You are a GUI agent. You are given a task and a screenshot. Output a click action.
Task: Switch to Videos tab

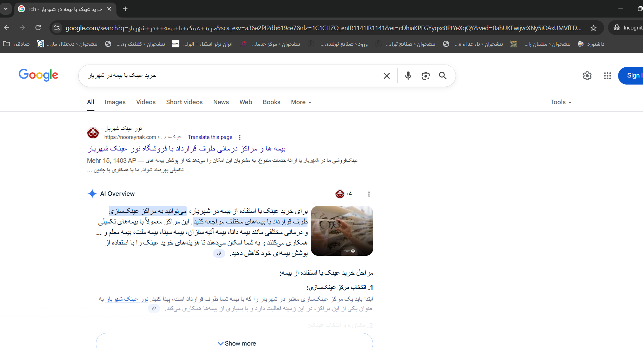click(146, 102)
